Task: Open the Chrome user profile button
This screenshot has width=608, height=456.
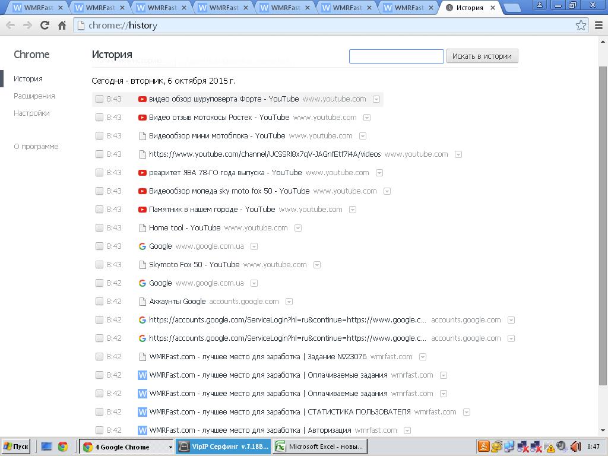Action: coord(539,5)
